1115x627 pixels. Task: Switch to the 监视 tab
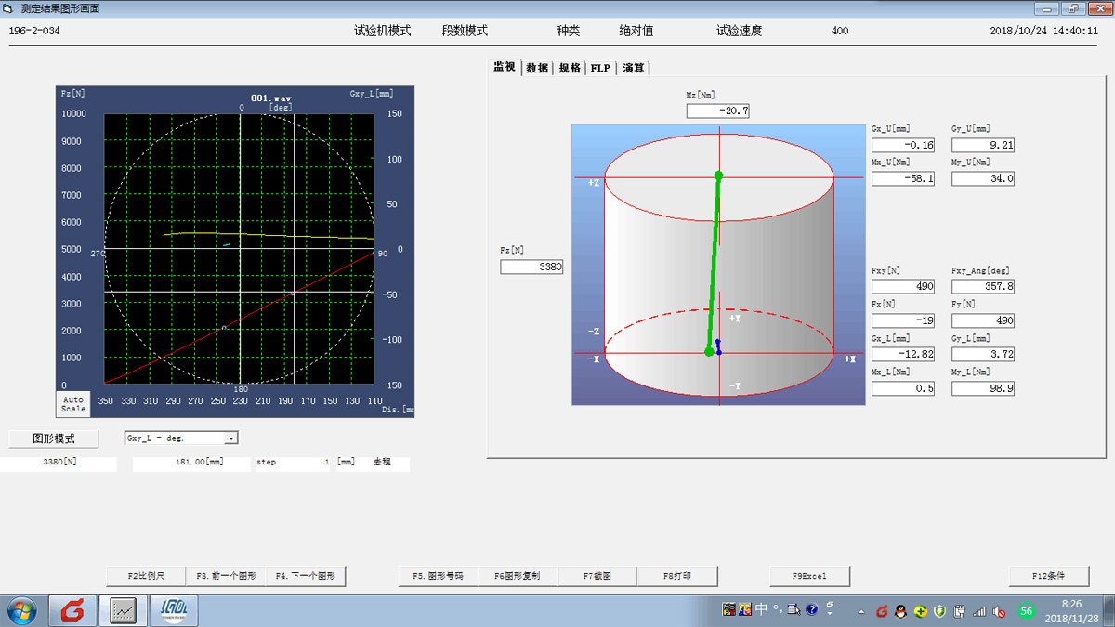504,67
